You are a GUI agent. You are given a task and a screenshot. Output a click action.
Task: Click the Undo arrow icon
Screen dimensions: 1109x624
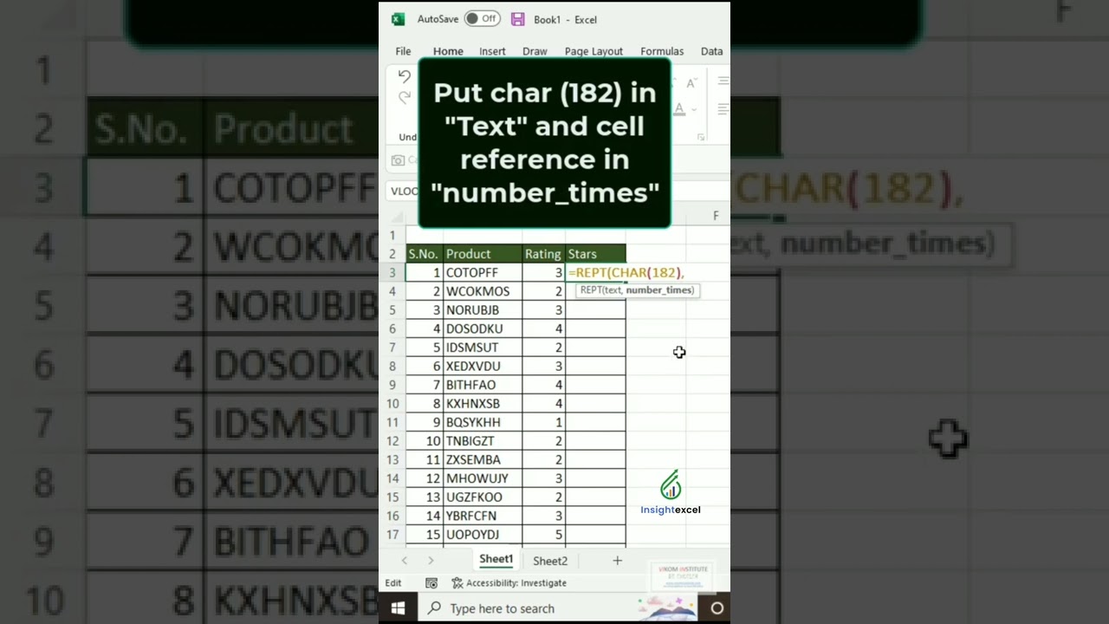(405, 76)
